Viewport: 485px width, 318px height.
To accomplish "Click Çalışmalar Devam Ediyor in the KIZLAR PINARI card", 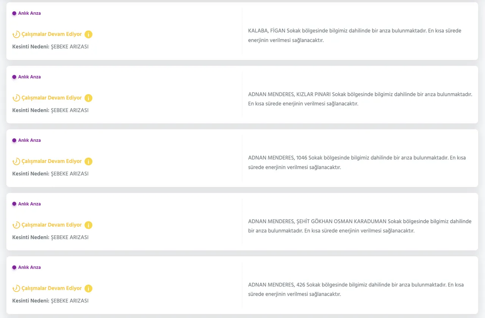I will (52, 98).
